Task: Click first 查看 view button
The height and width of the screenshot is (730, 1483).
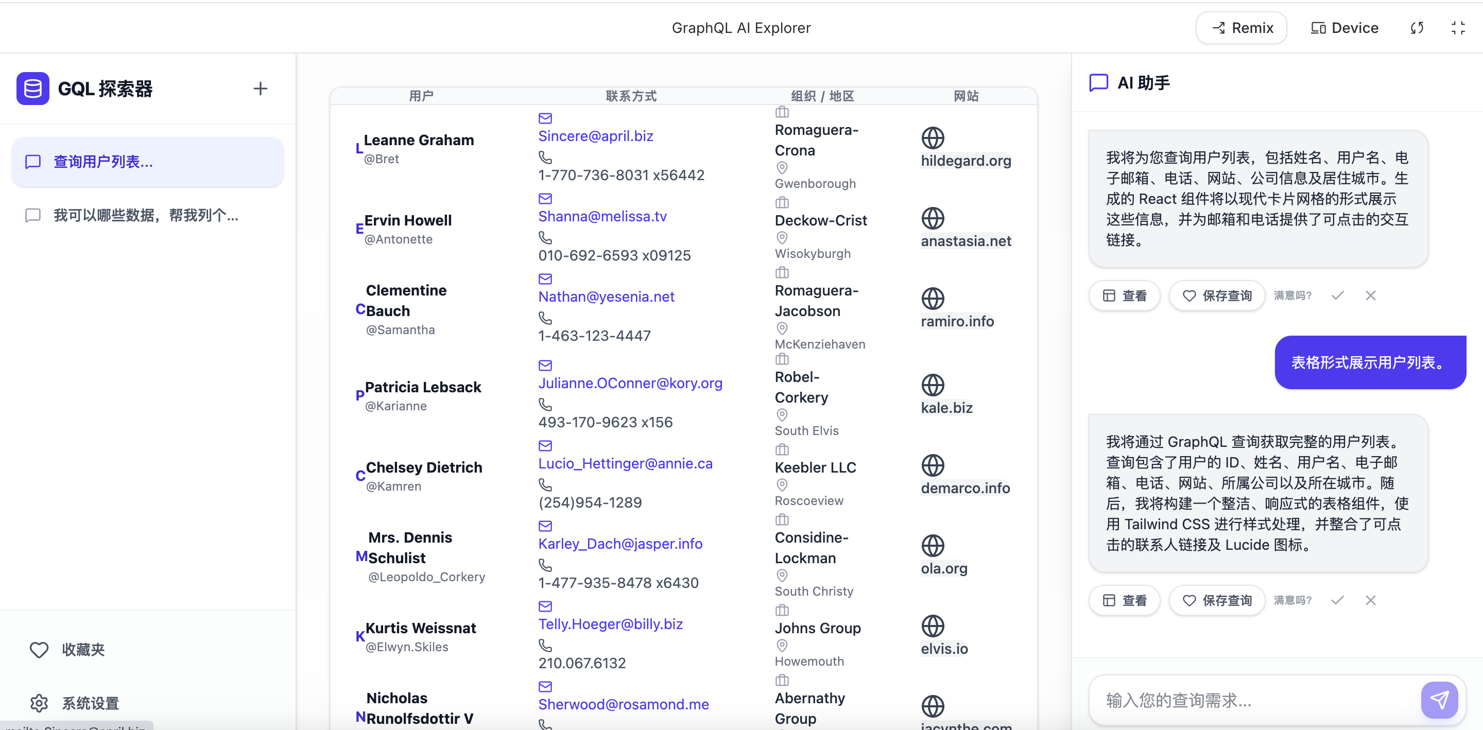Action: pos(1124,296)
